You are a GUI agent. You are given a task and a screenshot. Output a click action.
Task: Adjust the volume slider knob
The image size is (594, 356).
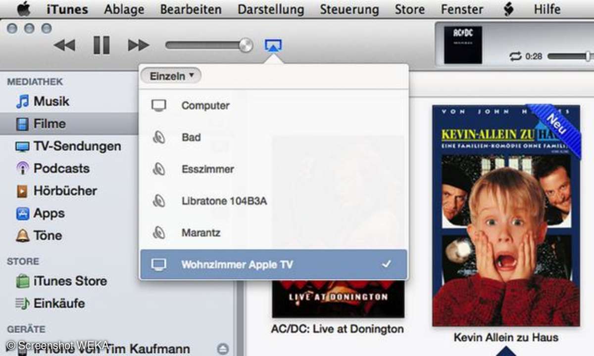pyautogui.click(x=246, y=45)
